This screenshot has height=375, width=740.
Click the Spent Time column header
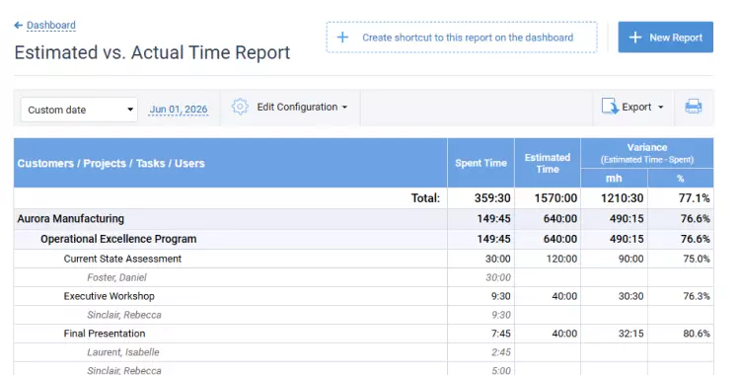click(x=481, y=163)
